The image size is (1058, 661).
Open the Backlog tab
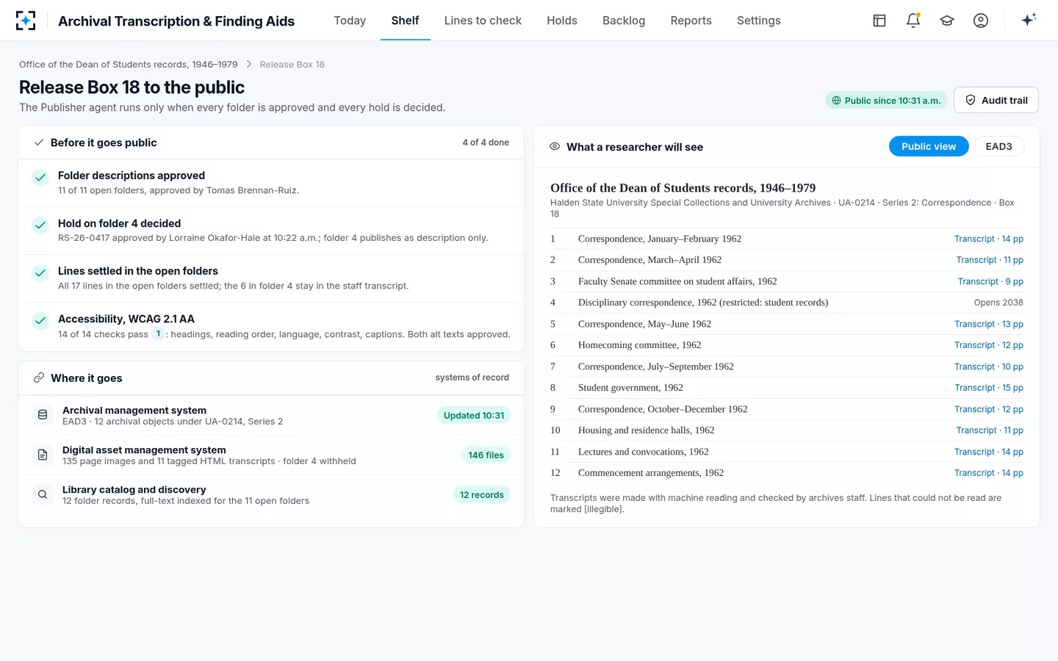[624, 21]
